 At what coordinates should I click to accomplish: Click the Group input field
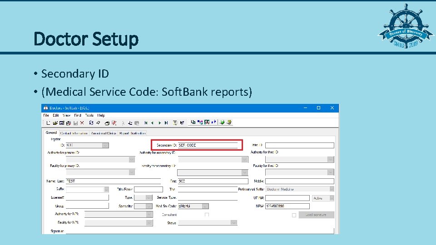pyautogui.click(x=87, y=206)
